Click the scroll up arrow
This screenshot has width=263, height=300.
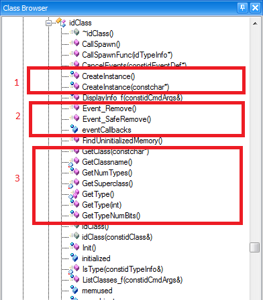255,23
